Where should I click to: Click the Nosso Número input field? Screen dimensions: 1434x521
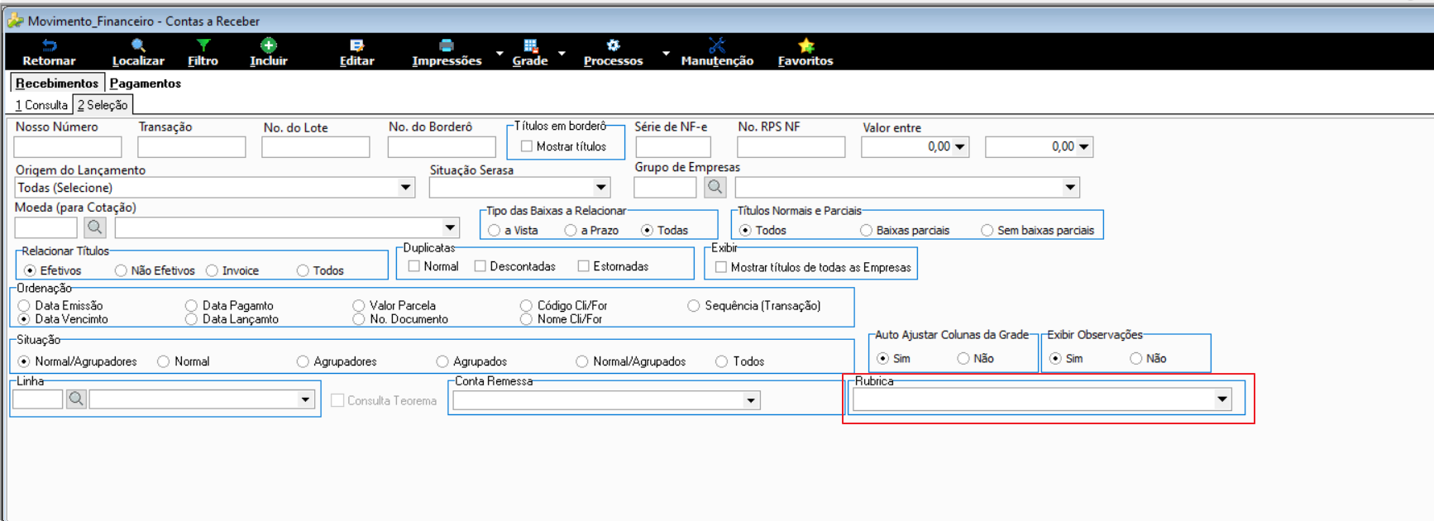[68, 147]
